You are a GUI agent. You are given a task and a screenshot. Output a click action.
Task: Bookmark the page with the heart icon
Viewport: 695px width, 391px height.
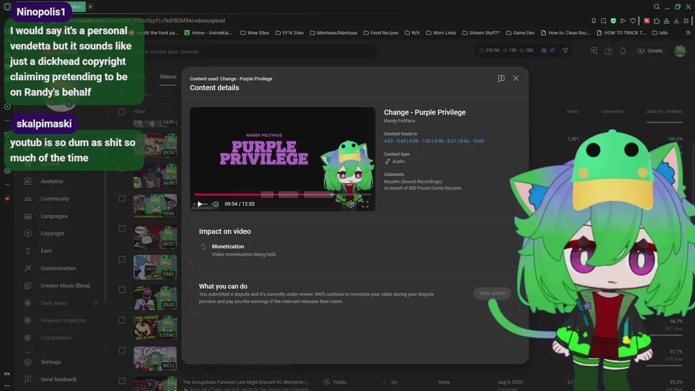tap(633, 21)
